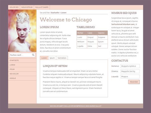Go to STARTSEITE in sidebar navigation
Image resolution: width=151 pixels, height=113 pixels.
[22, 61]
